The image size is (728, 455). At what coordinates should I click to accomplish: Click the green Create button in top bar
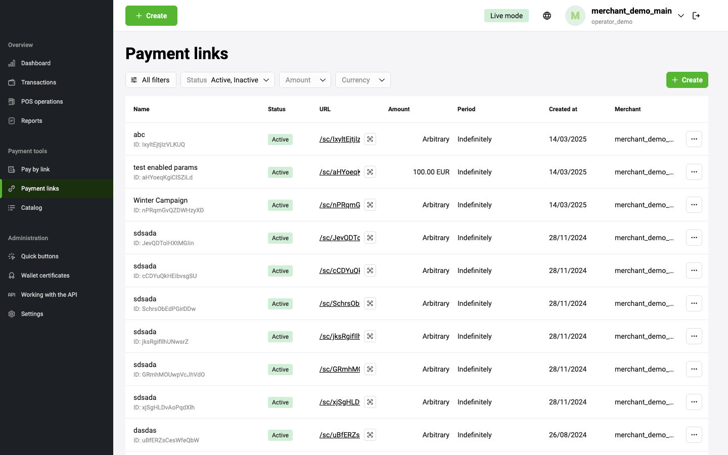[x=151, y=16]
